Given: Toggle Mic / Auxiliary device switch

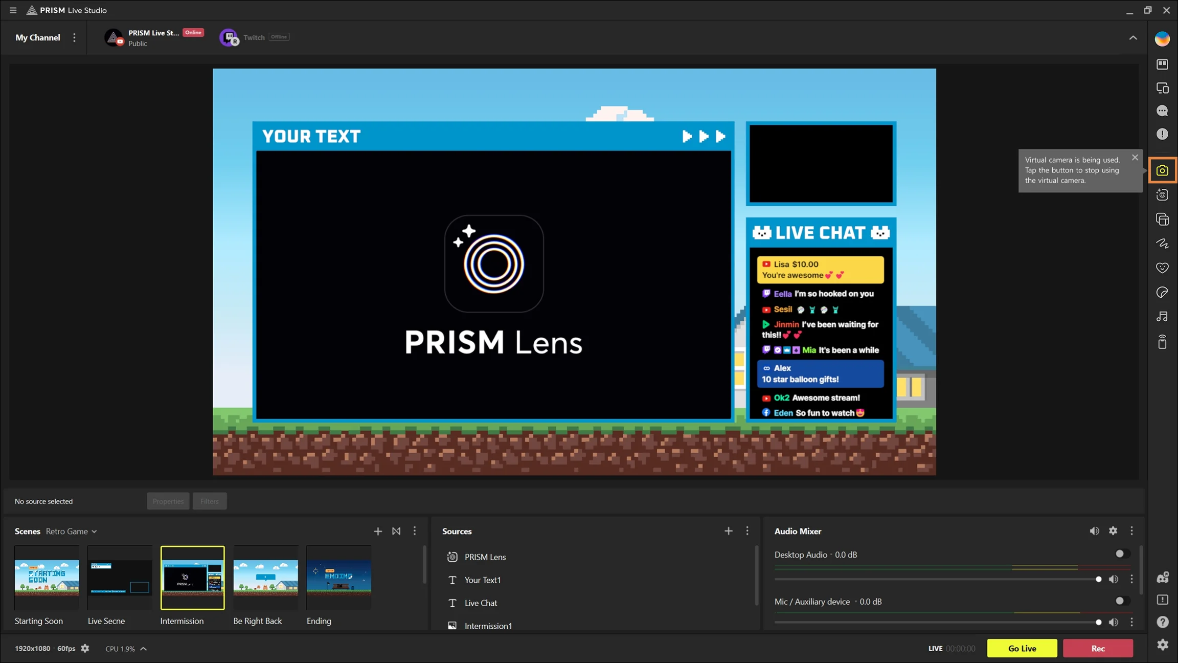Looking at the screenshot, I should [x=1122, y=601].
